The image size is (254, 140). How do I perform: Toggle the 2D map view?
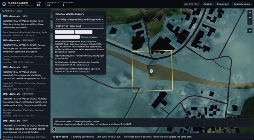[250, 31]
